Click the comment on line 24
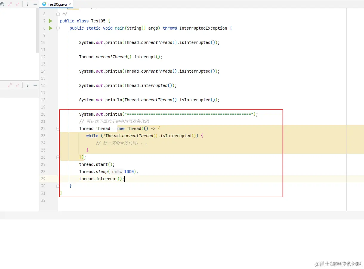Viewport: 364px width, 269px height. [121, 143]
